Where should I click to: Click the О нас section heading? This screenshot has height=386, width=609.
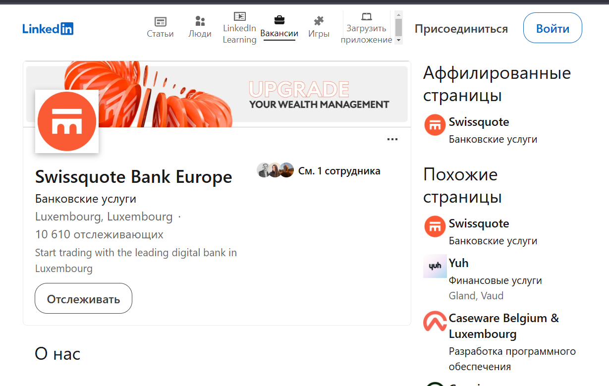(57, 354)
